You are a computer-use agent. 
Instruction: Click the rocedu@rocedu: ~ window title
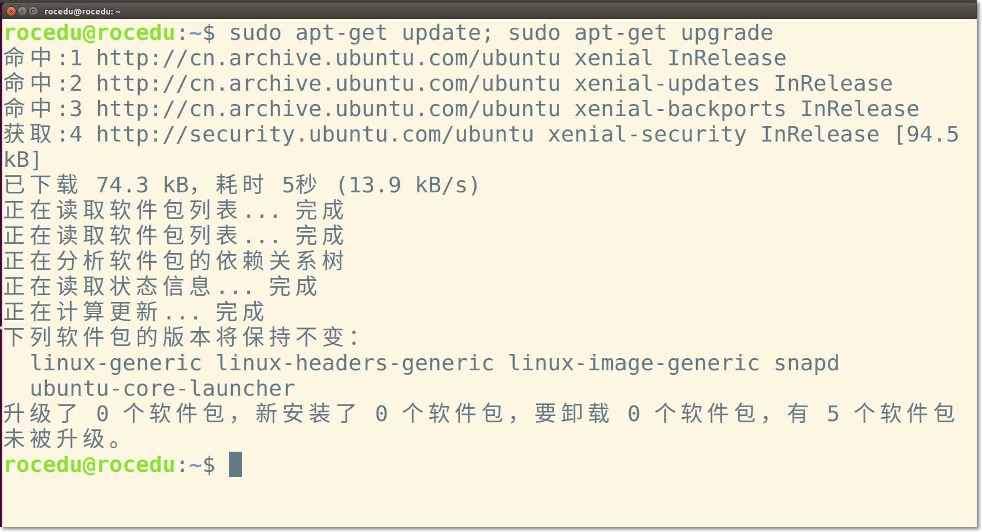tap(83, 11)
